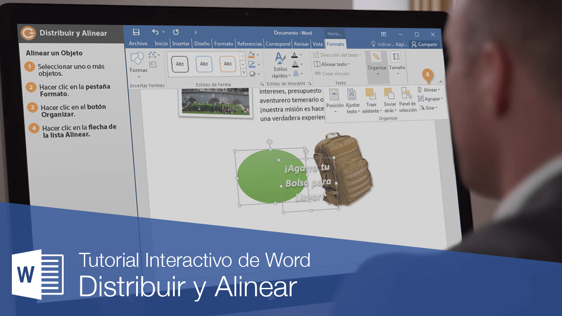Open the Dirección del texto dropdown
This screenshot has height=316, width=562.
[338, 55]
